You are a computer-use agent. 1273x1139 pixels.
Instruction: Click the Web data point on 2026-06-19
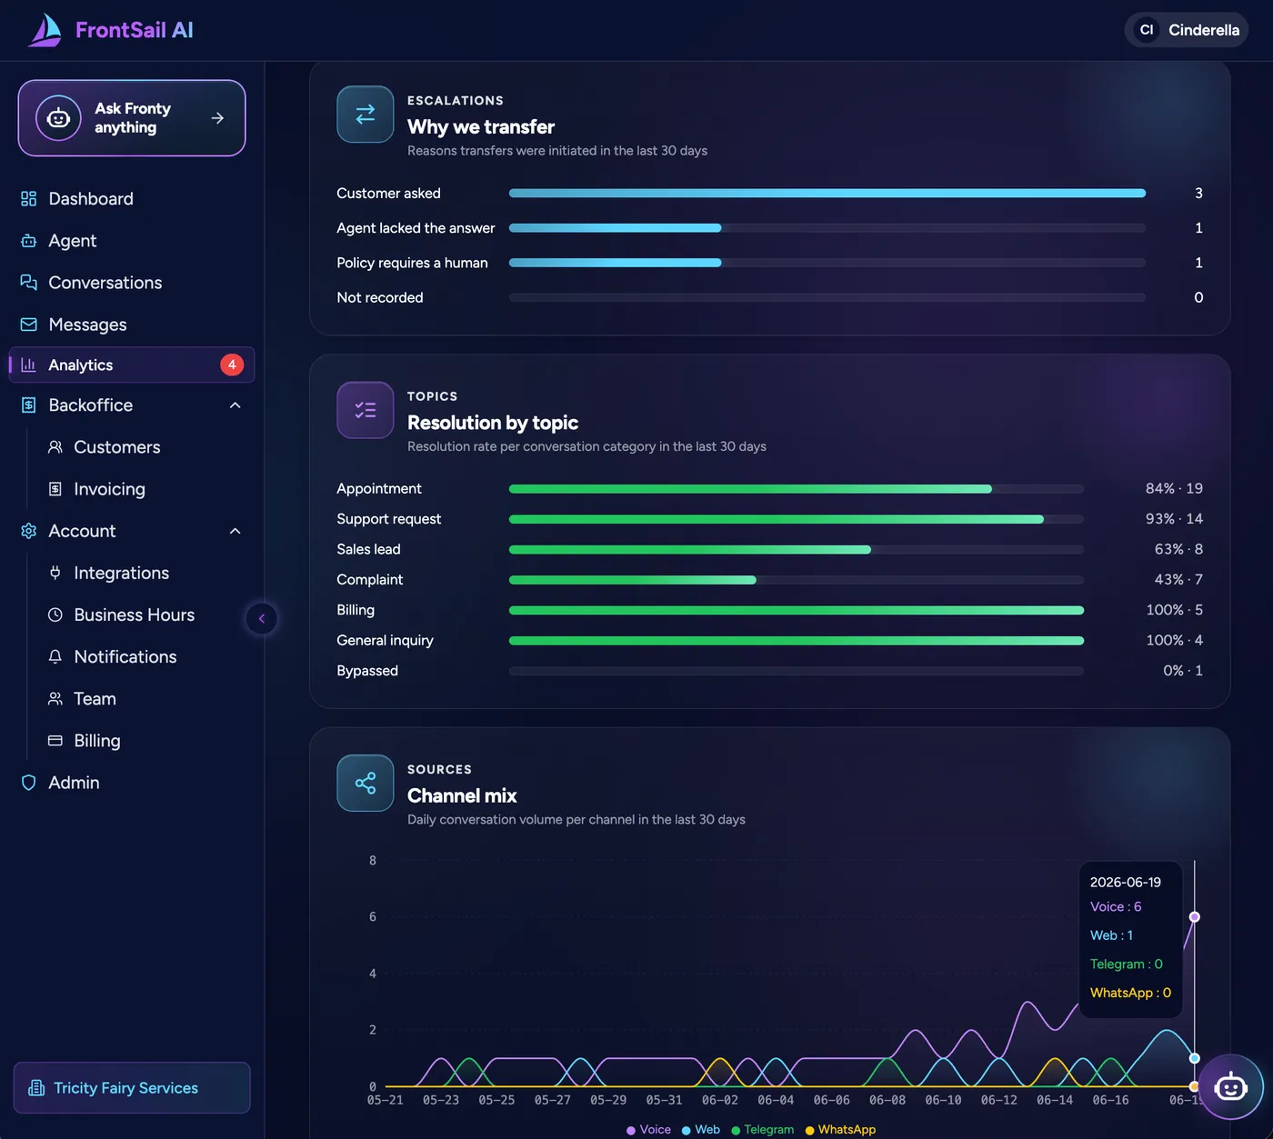[x=1195, y=1058]
